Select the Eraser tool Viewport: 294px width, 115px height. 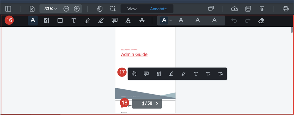click(261, 20)
